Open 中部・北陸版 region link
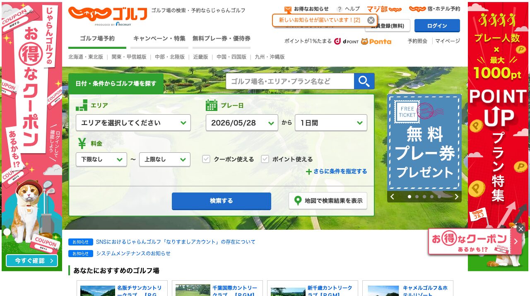This screenshot has width=530, height=296. coord(170,57)
